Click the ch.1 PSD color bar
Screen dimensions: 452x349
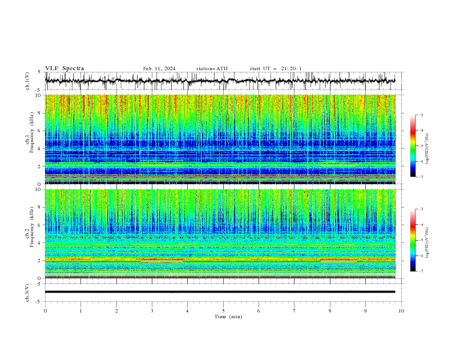click(413, 146)
